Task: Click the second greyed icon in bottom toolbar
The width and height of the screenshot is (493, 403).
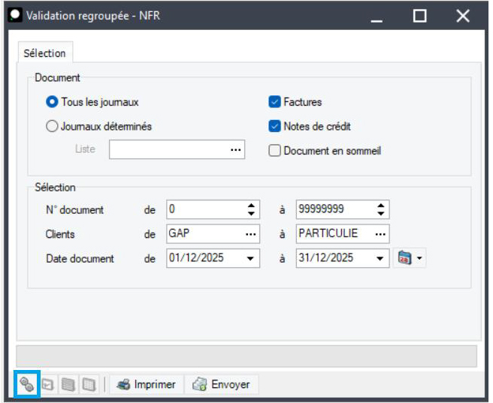Action: click(x=47, y=385)
